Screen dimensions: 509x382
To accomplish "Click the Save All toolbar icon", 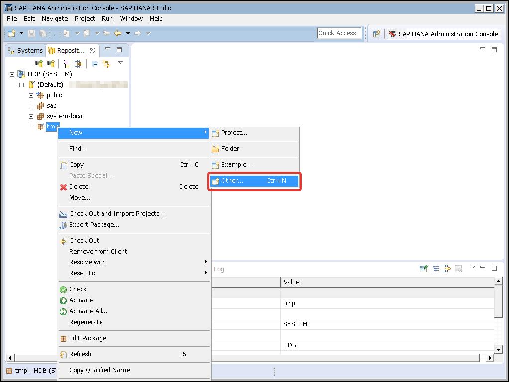I will click(x=42, y=33).
